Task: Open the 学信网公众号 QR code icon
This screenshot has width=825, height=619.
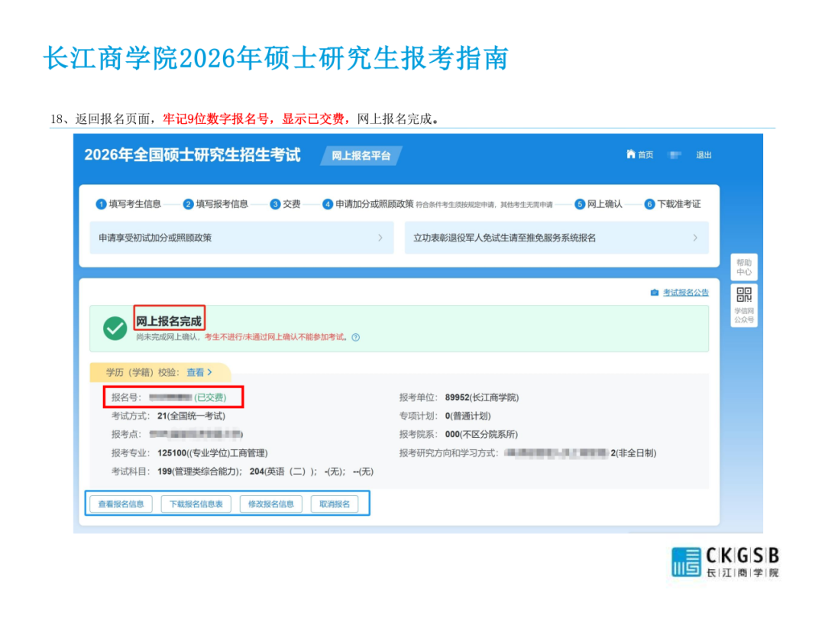Action: coord(743,296)
